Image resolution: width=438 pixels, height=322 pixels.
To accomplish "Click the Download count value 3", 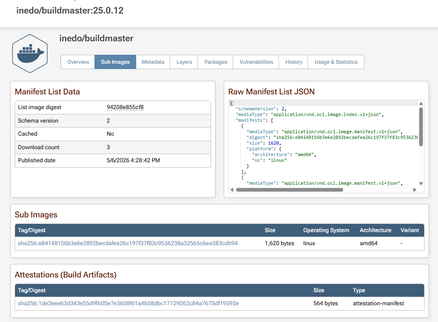I will coord(108,148).
